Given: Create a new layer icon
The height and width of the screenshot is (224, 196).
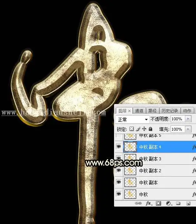Looking at the screenshot, I should [x=188, y=203].
